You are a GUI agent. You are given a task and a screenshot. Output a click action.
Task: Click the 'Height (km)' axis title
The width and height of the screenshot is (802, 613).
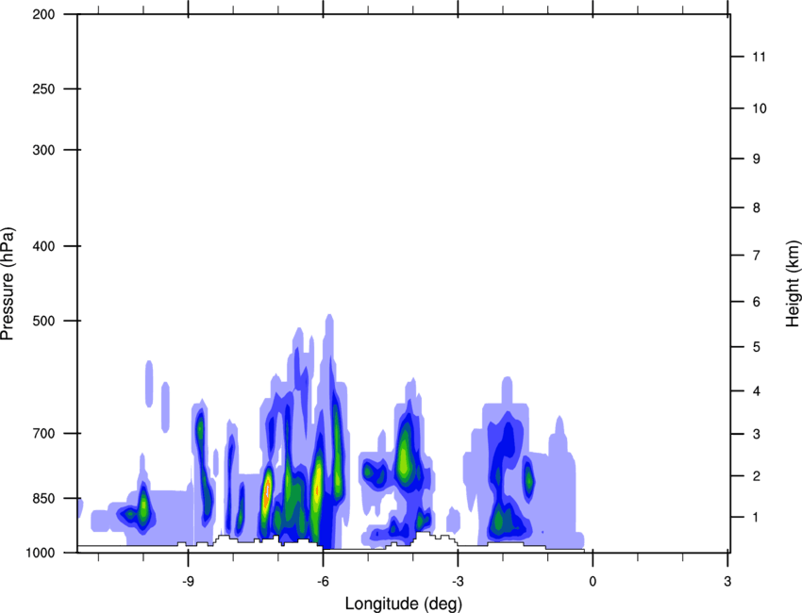[793, 283]
